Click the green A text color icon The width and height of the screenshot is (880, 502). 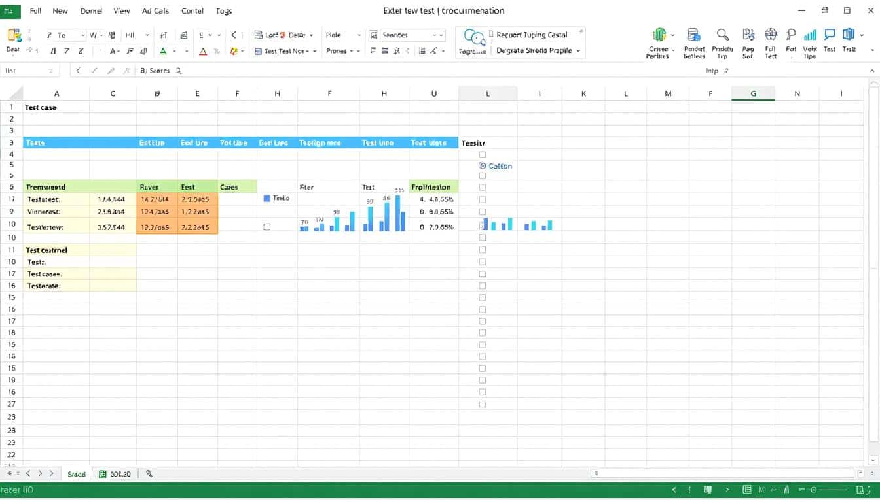pyautogui.click(x=163, y=51)
